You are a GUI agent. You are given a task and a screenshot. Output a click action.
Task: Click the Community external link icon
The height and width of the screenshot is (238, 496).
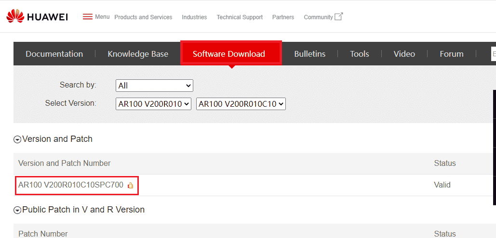(339, 16)
